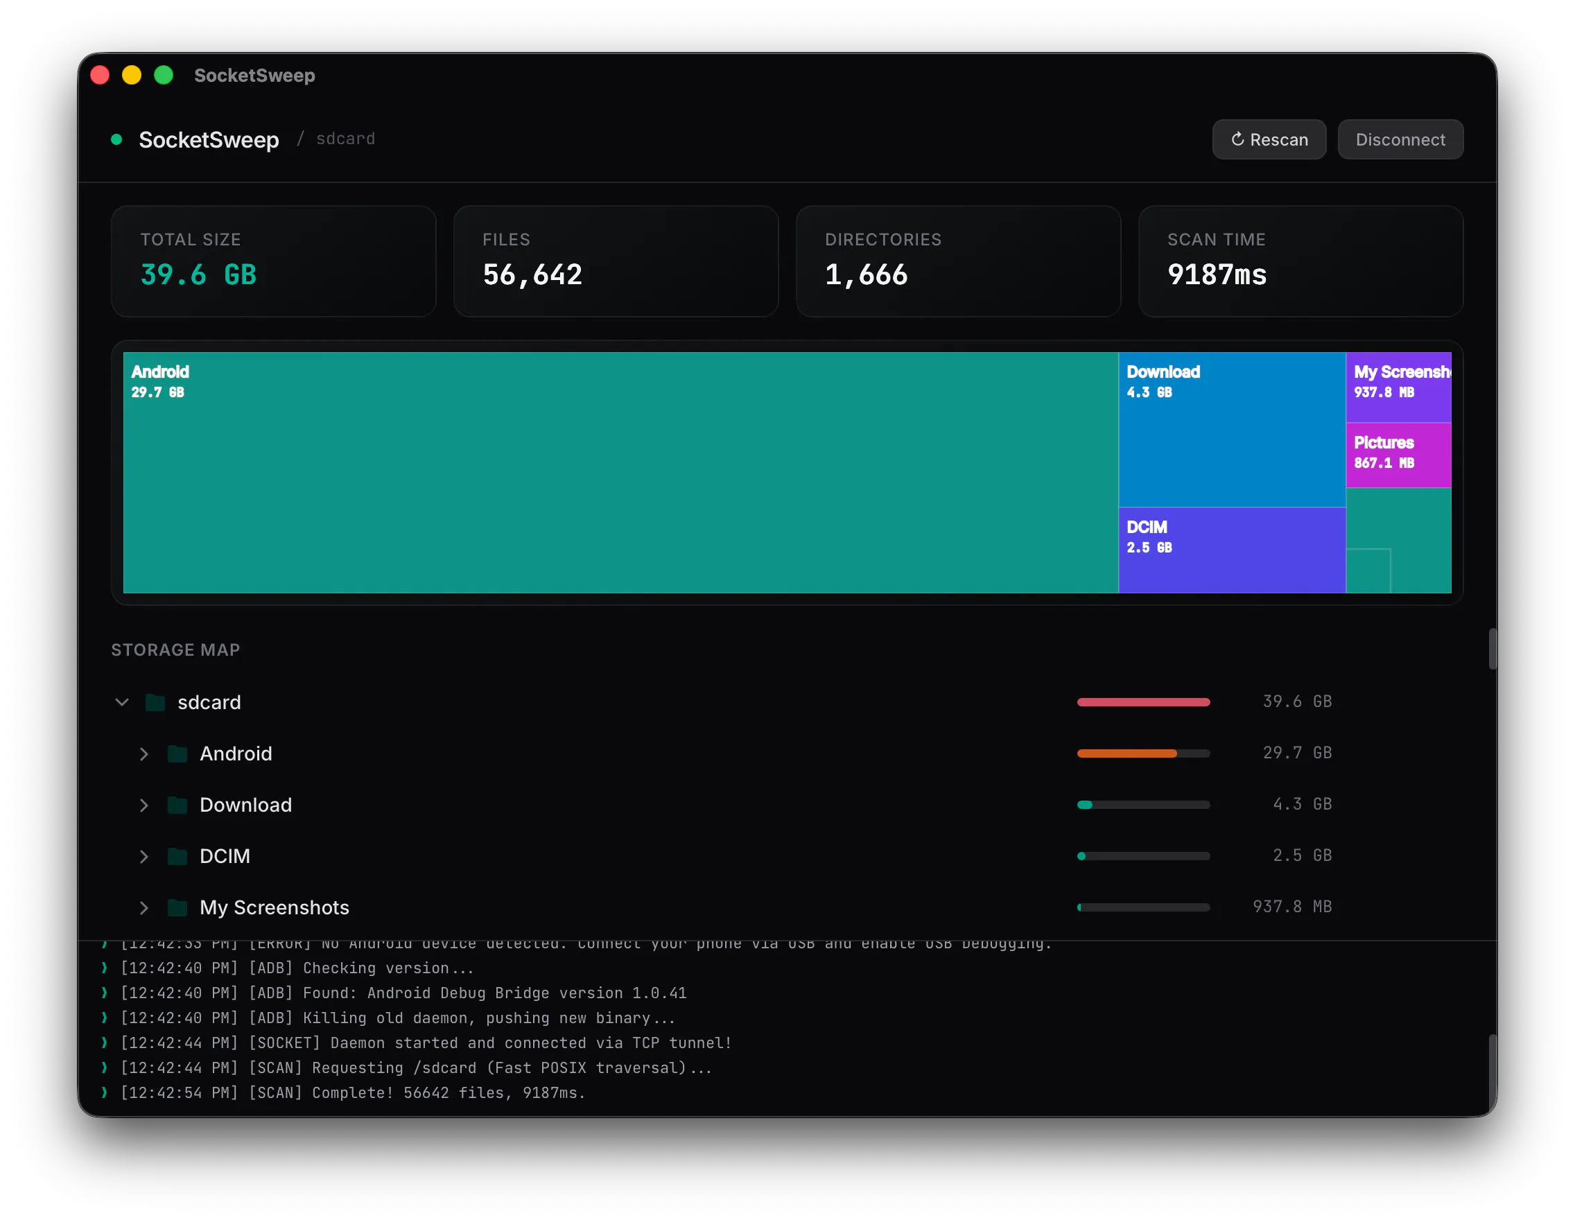Click the green connection status dot

pyautogui.click(x=116, y=139)
